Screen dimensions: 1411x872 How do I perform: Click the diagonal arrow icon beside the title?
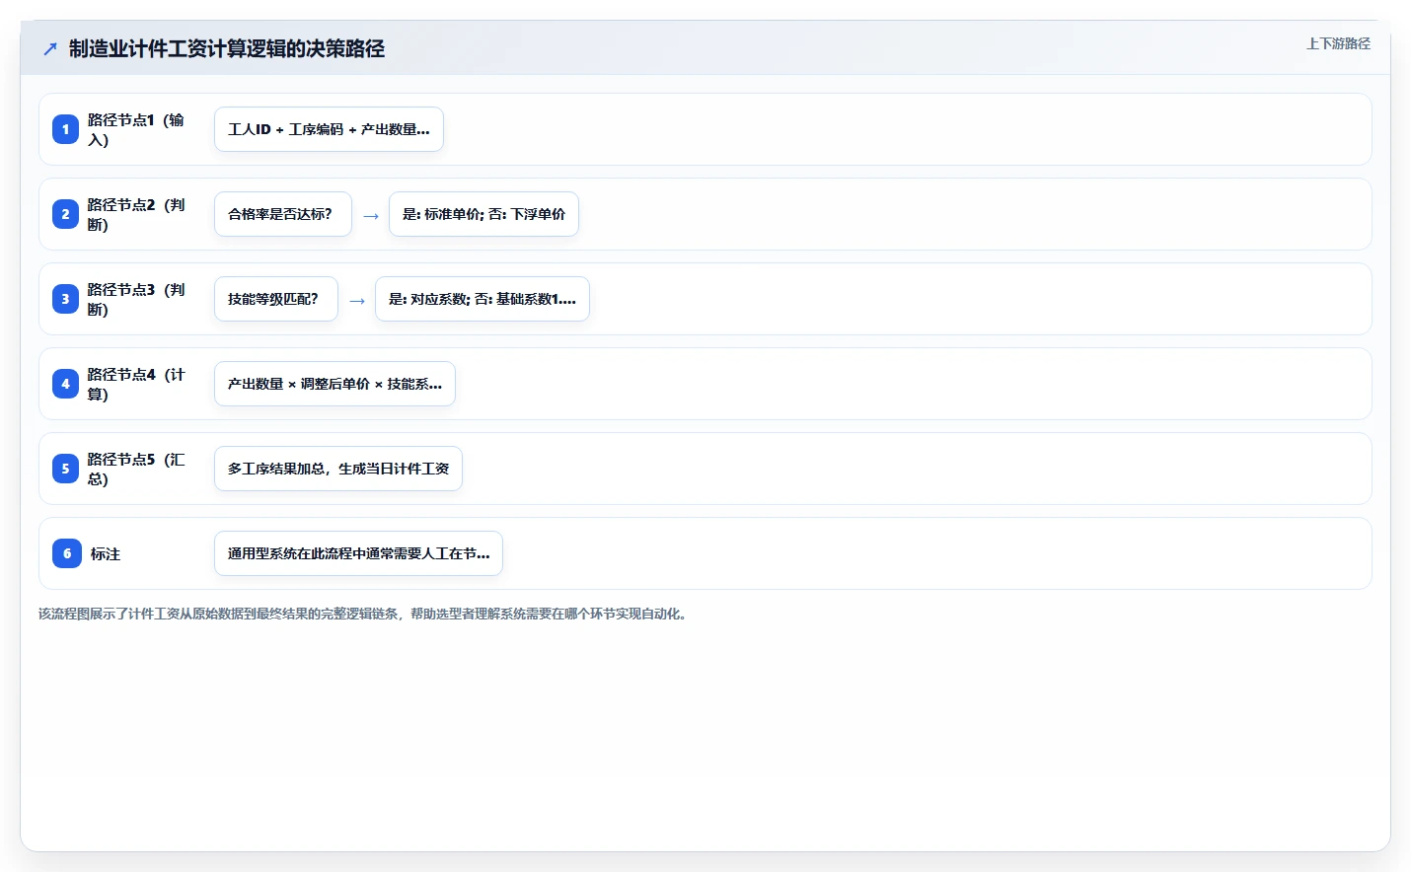tap(50, 48)
